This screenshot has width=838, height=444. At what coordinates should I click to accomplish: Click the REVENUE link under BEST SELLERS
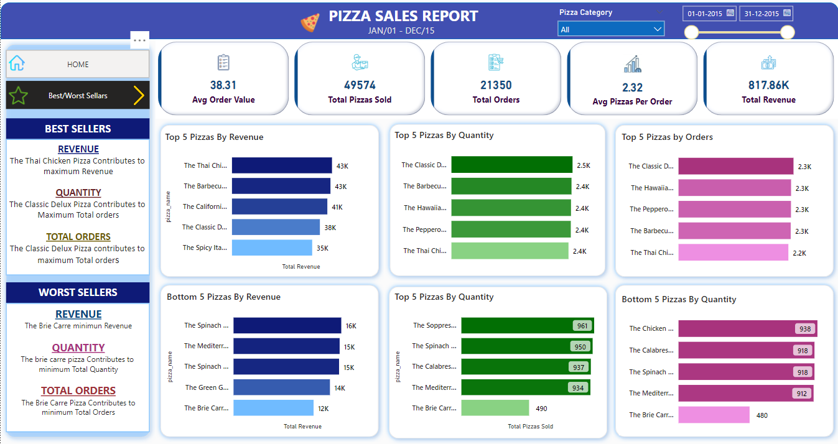[x=77, y=149]
